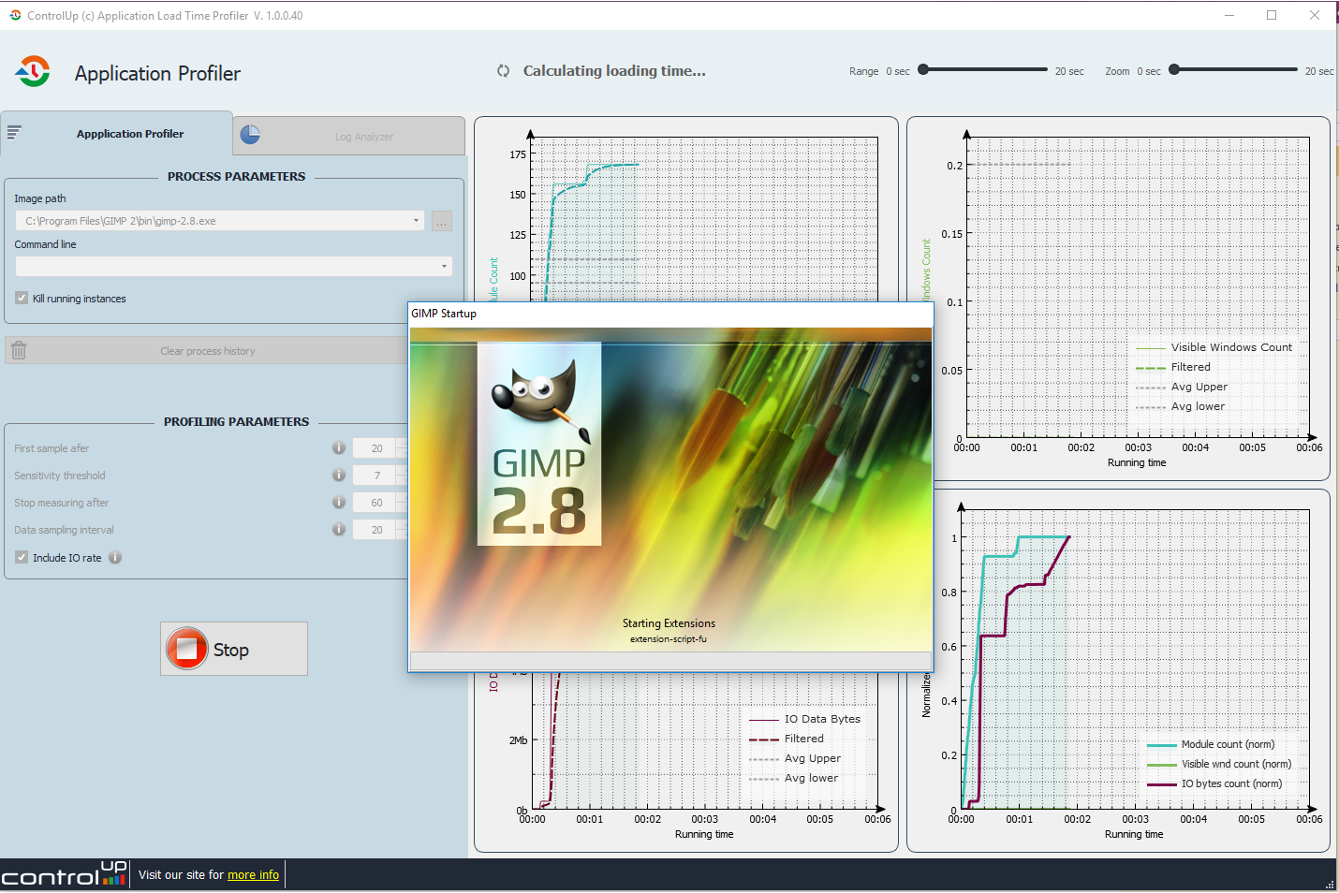Image resolution: width=1339 pixels, height=893 pixels.
Task: Click the list icon on Application Profiler tab
Action: click(x=14, y=133)
